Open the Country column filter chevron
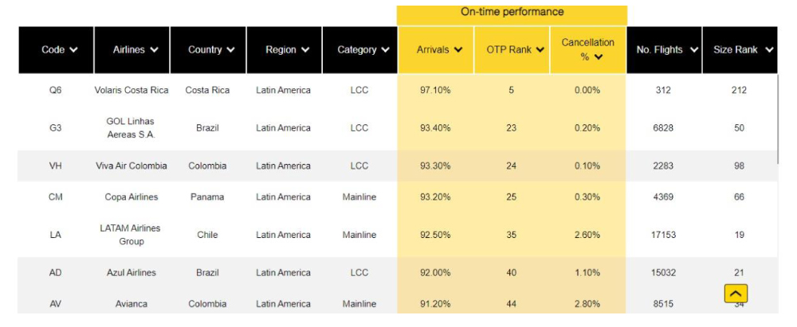 click(x=231, y=50)
